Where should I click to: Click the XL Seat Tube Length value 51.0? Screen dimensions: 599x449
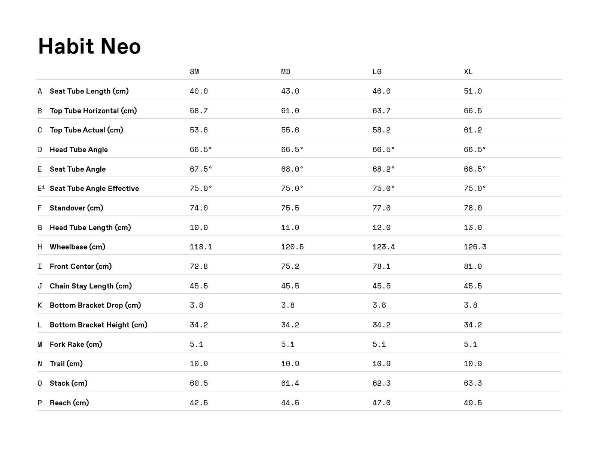tap(473, 91)
